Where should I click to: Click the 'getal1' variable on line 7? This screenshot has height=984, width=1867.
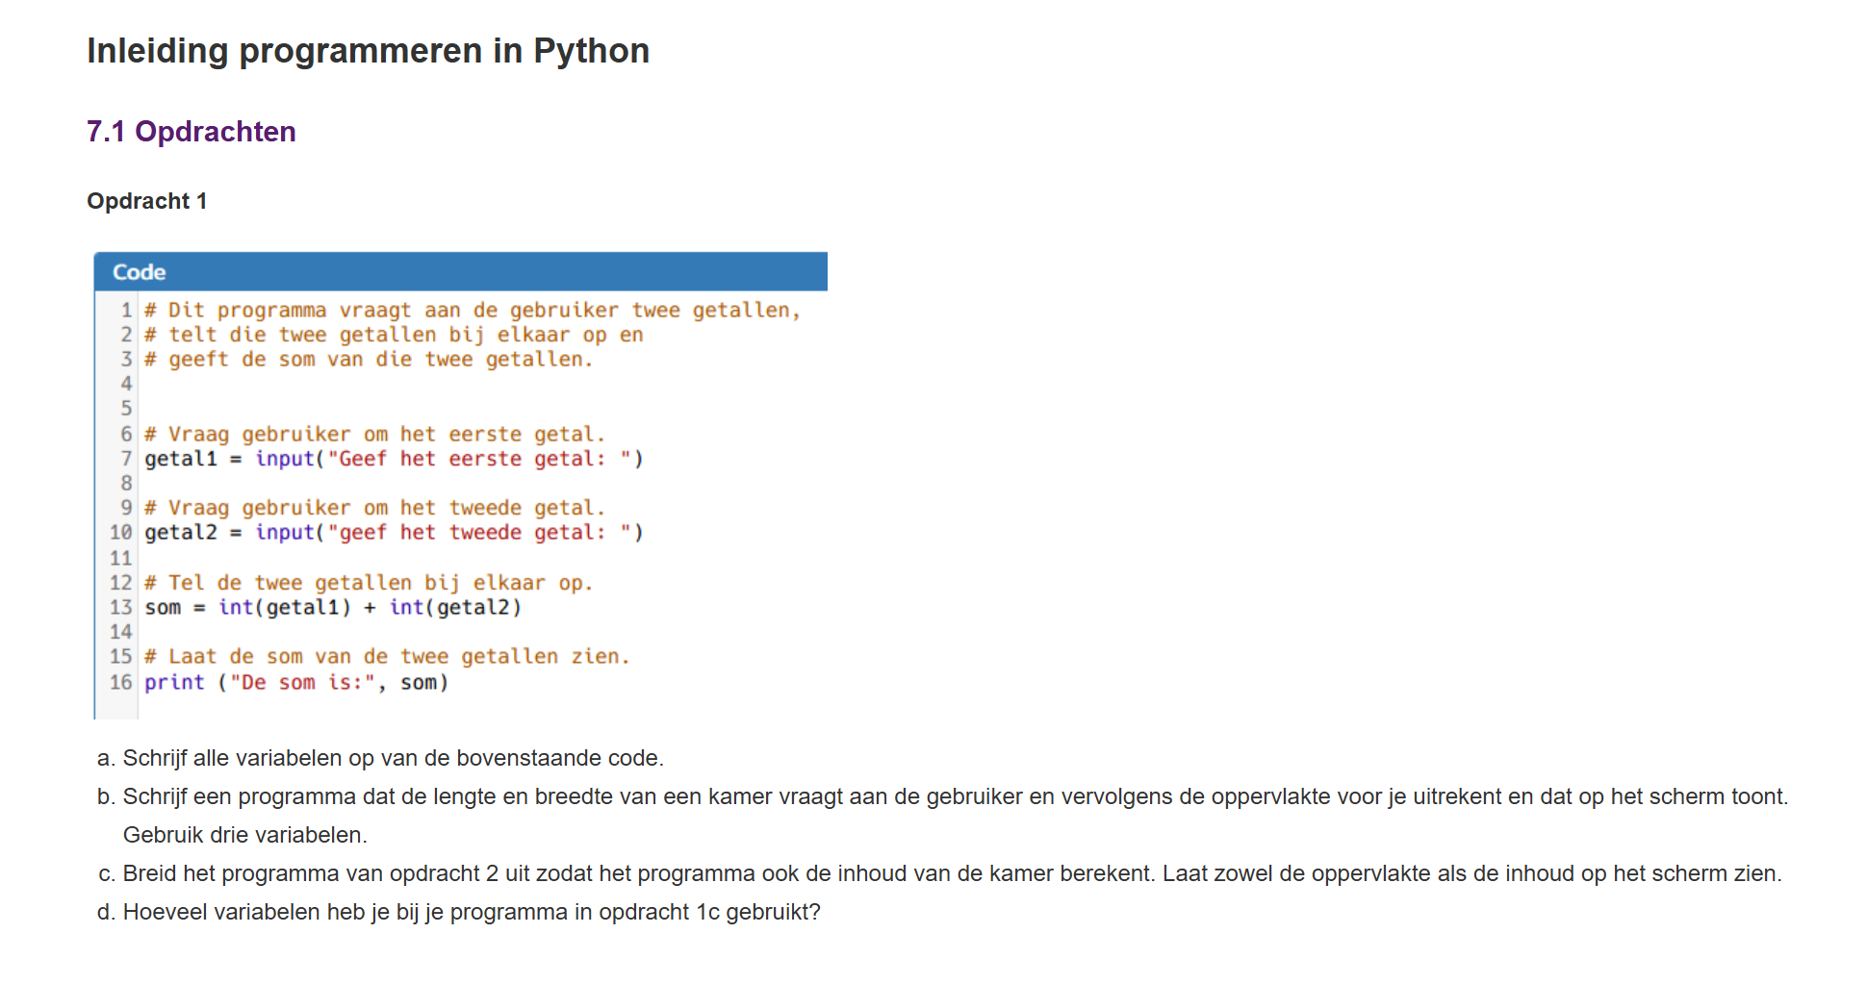click(181, 459)
